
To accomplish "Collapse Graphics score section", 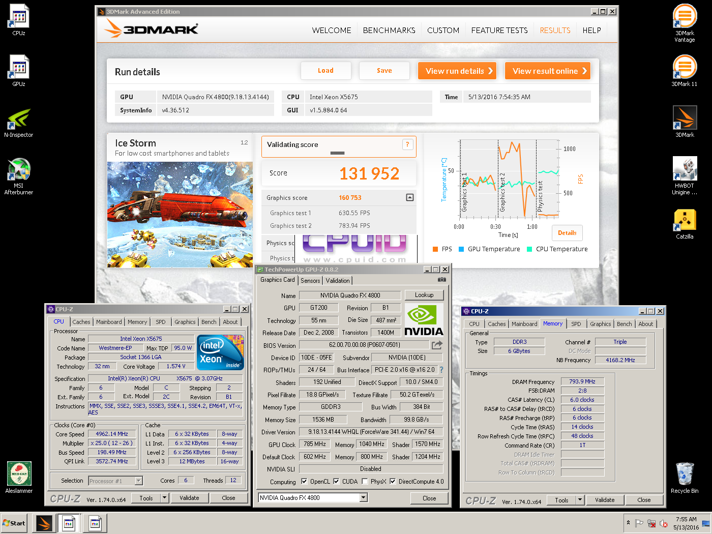I will coord(410,197).
